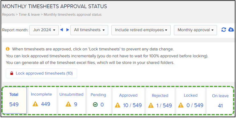Click the Time & leave breadcrumb link
236x118 pixels.
[x=28, y=15]
